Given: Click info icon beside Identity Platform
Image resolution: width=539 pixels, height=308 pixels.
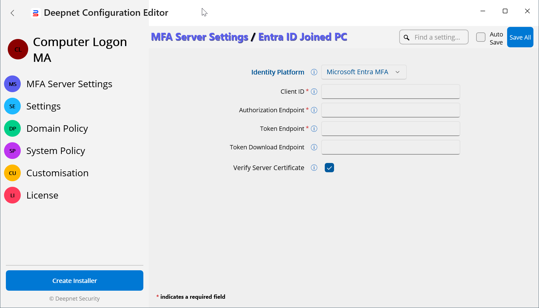Looking at the screenshot, I should [314, 72].
